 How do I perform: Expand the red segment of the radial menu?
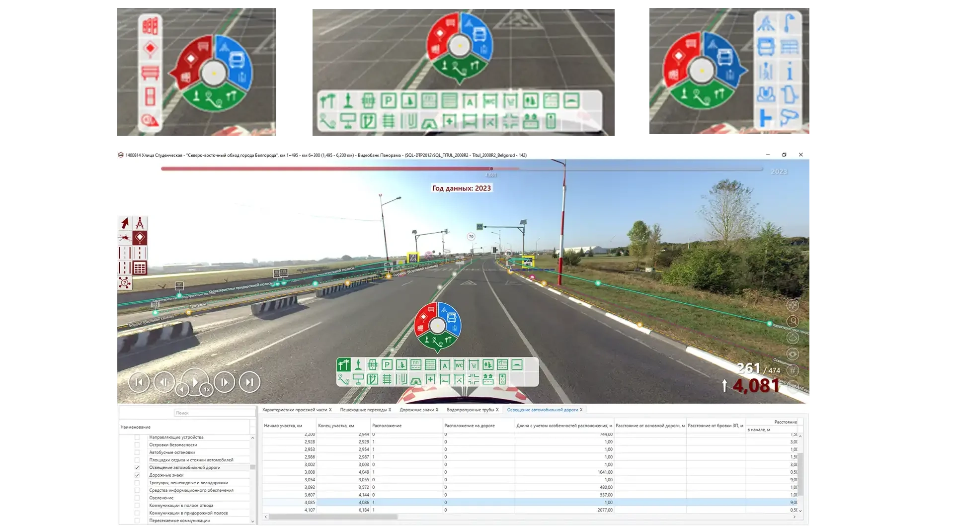(424, 319)
